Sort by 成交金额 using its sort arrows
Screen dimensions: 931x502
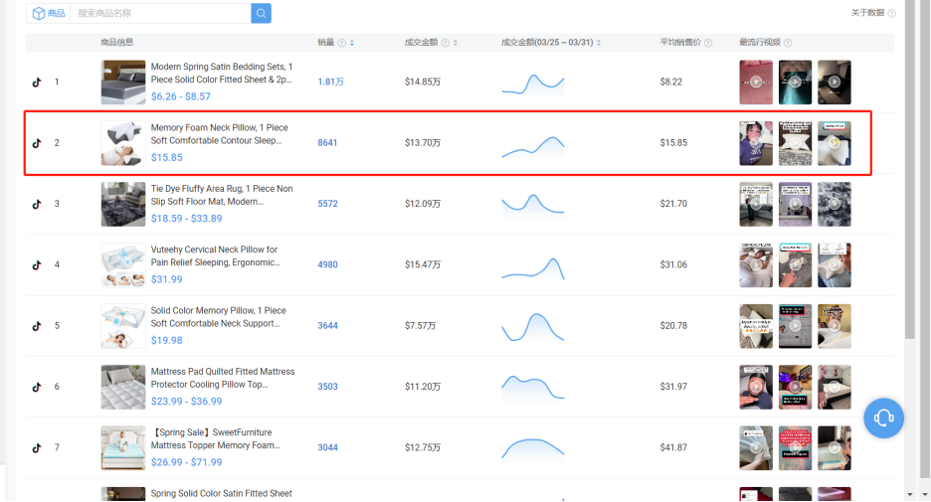(456, 43)
